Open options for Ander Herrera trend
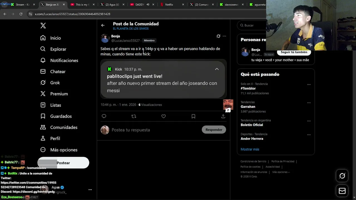 [x=309, y=135]
